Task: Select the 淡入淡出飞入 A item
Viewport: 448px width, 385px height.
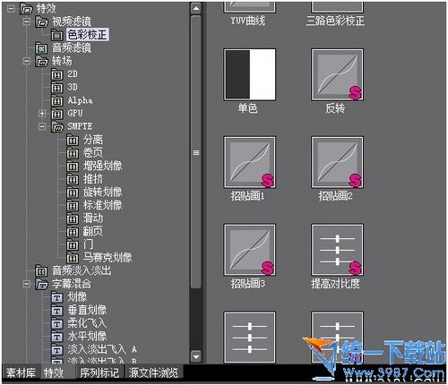Action: click(x=102, y=349)
